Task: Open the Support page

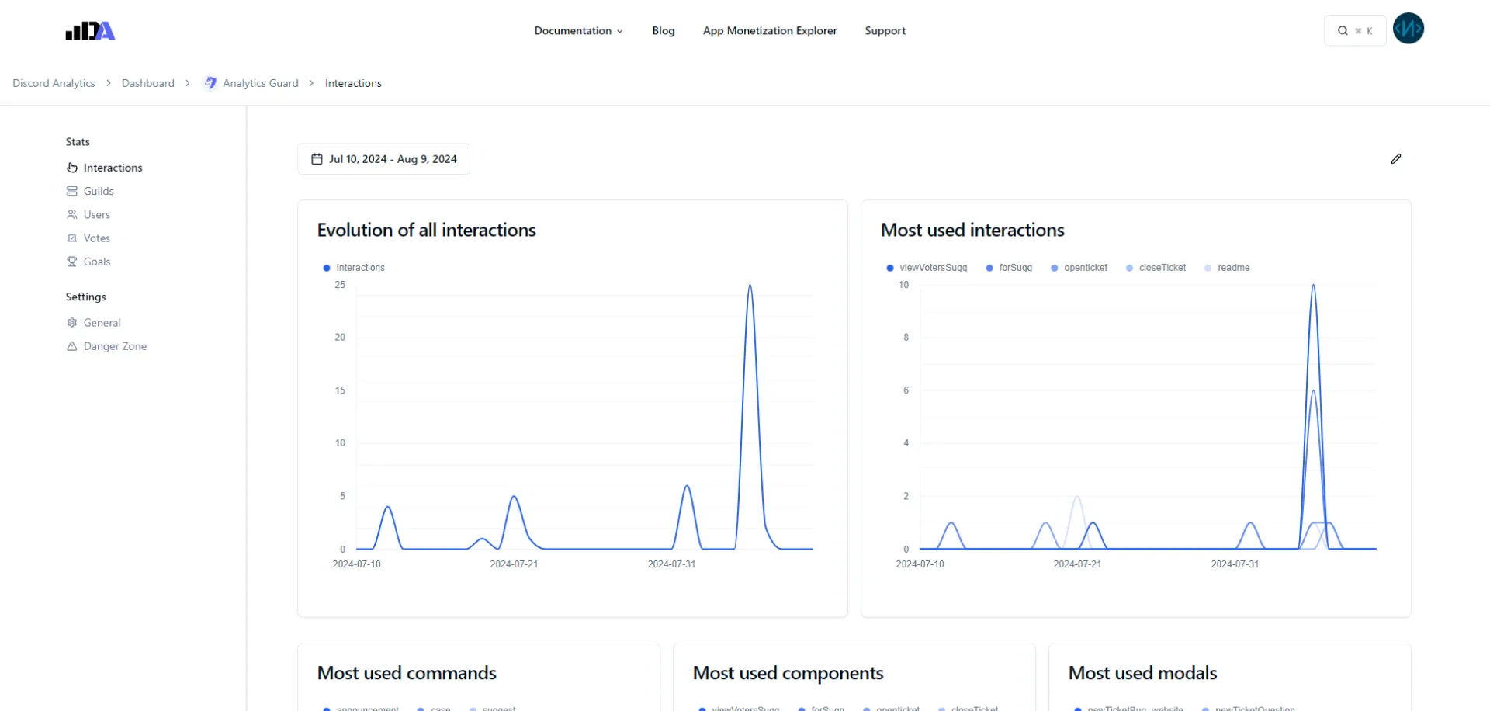Action: 885,31
